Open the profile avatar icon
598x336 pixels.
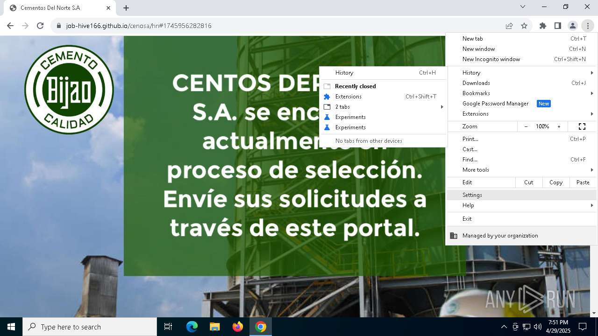pos(573,26)
